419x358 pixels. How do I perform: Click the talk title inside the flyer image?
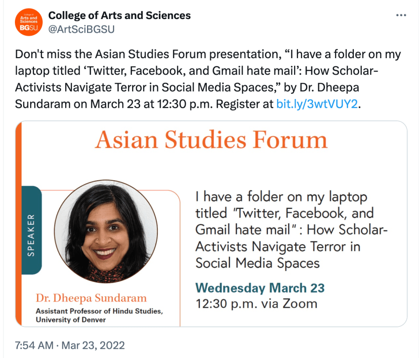click(291, 230)
